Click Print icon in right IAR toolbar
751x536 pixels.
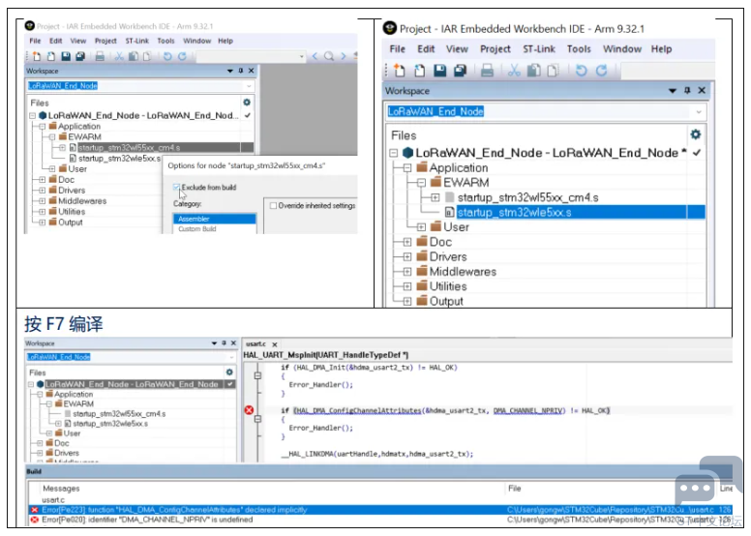pos(487,71)
